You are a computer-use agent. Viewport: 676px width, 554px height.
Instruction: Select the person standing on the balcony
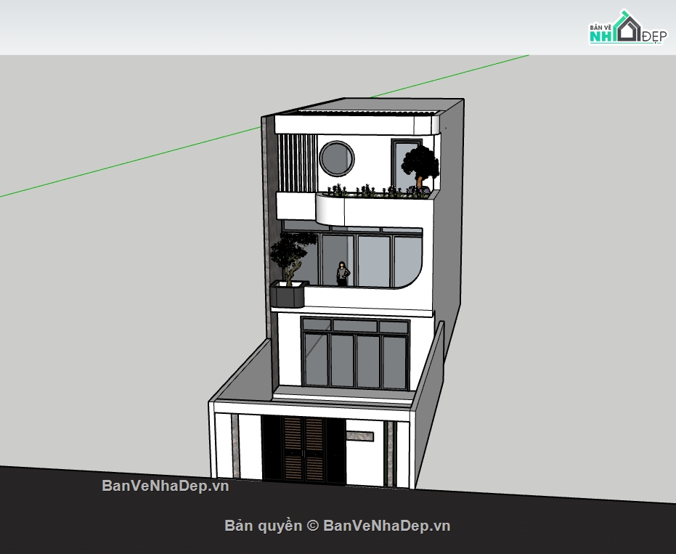[x=342, y=273]
